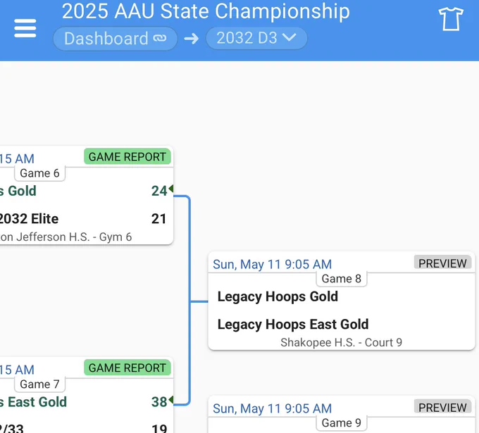The height and width of the screenshot is (433, 479).
Task: Click the 2032 Elite team with score 21
Action: [29, 219]
